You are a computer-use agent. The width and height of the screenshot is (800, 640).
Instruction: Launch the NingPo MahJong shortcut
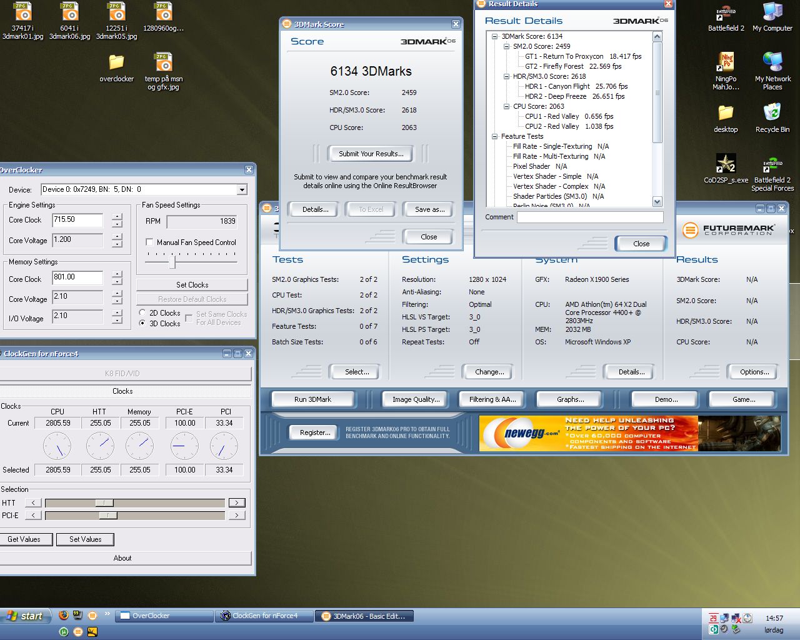pyautogui.click(x=726, y=72)
